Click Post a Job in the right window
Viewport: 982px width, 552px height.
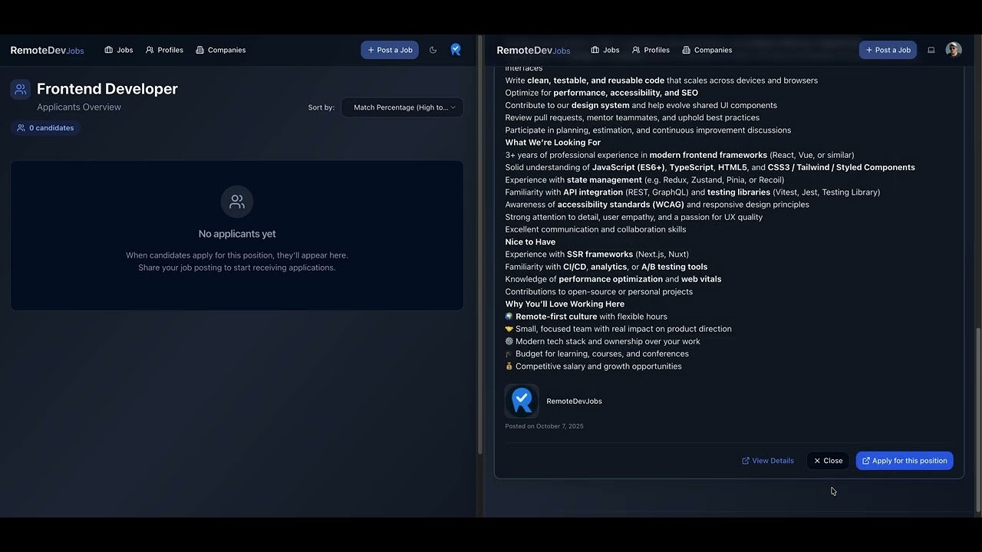888,49
